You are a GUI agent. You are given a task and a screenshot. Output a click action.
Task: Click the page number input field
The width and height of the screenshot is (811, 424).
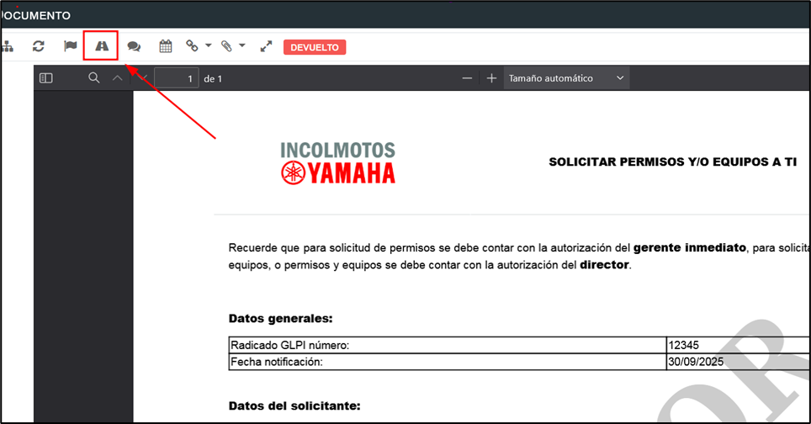tap(176, 78)
